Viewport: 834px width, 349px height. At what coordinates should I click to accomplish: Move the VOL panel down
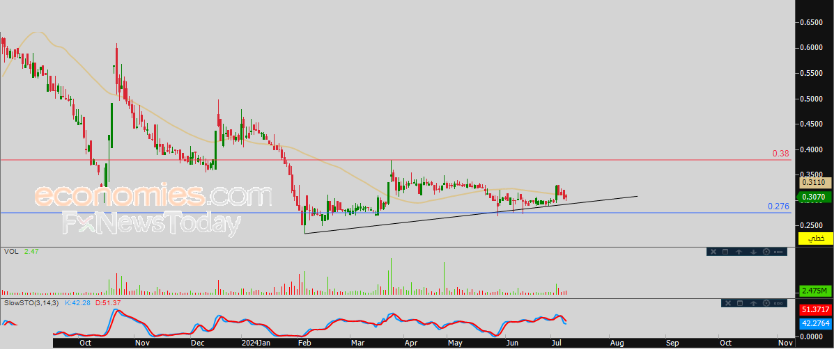[753, 252]
